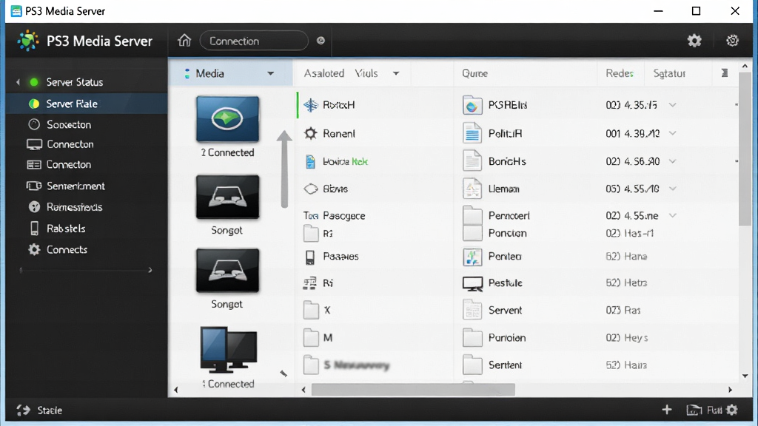Expand the Lleman row chevron

coord(672,189)
